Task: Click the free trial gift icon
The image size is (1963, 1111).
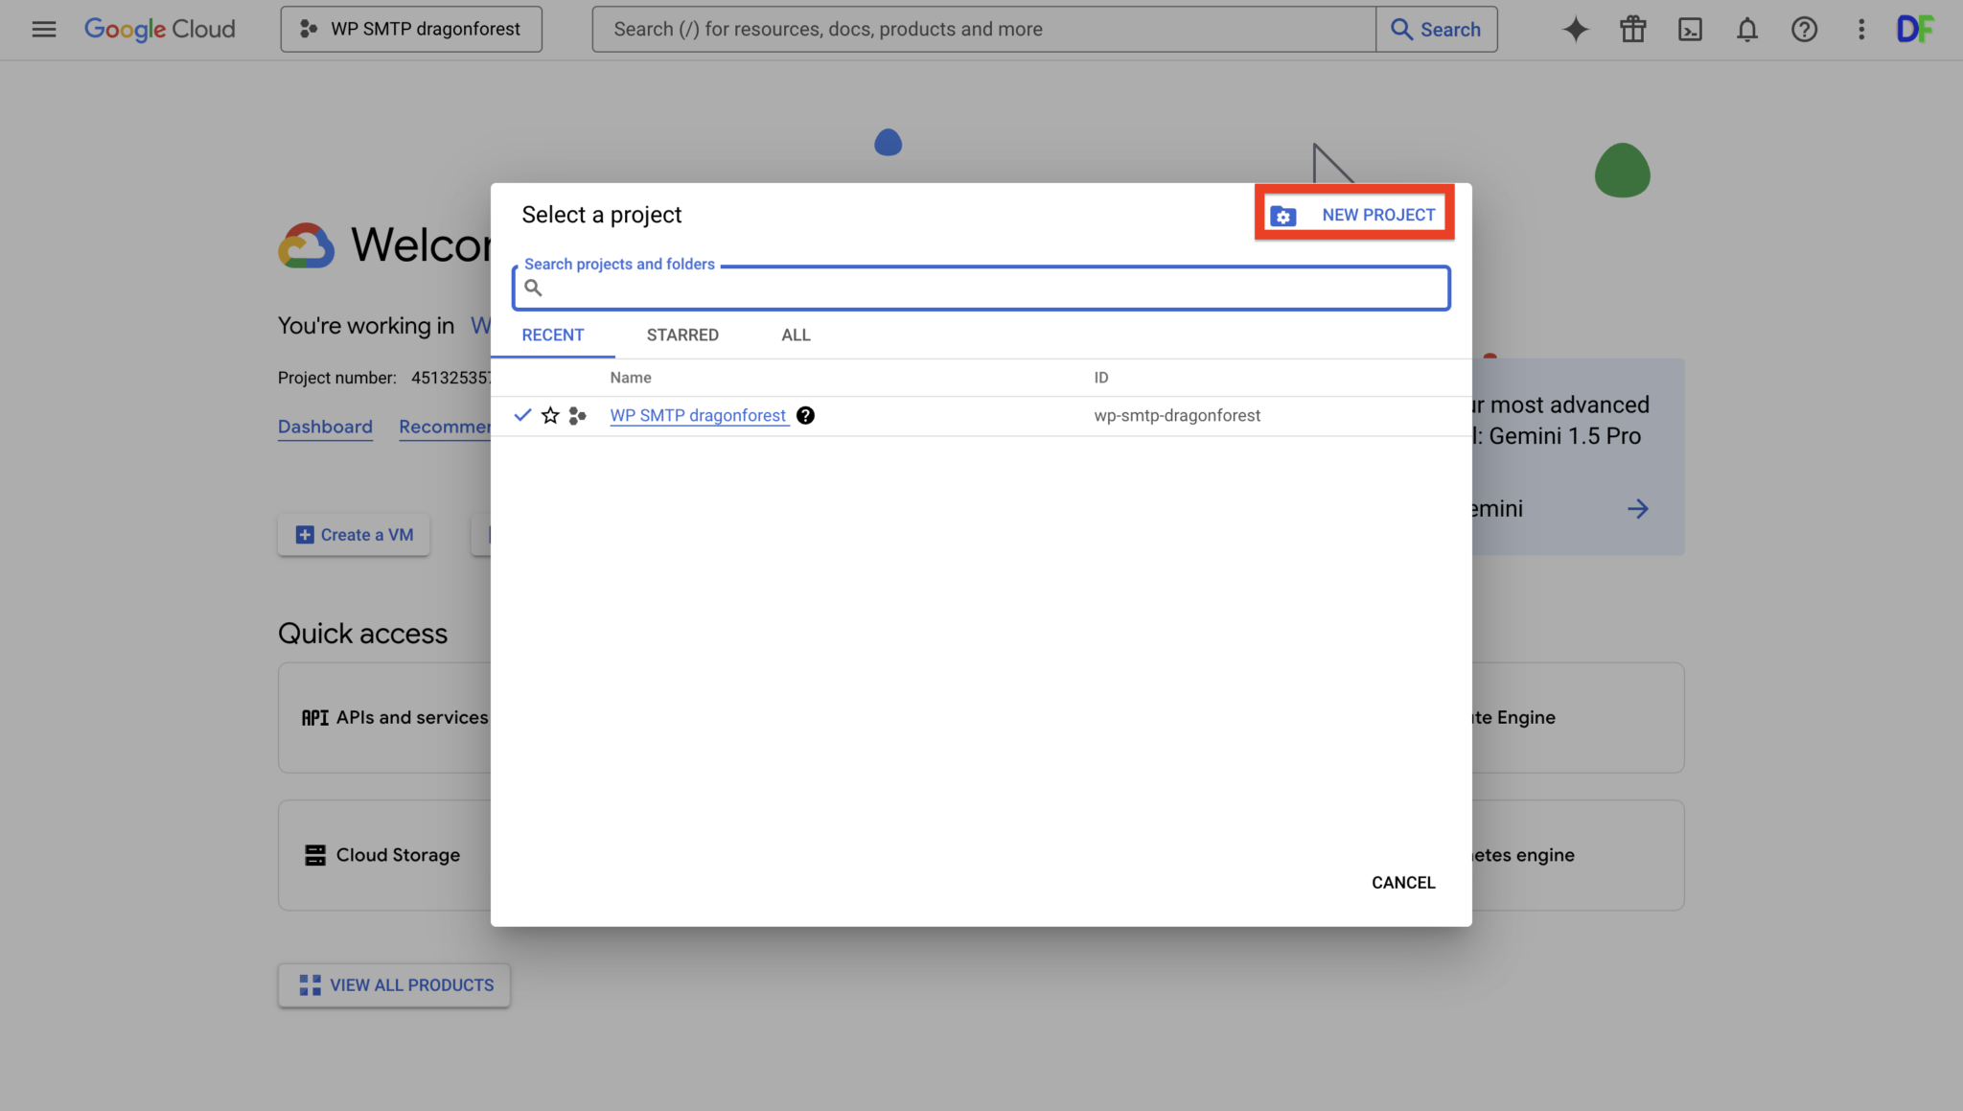Action: tap(1633, 29)
